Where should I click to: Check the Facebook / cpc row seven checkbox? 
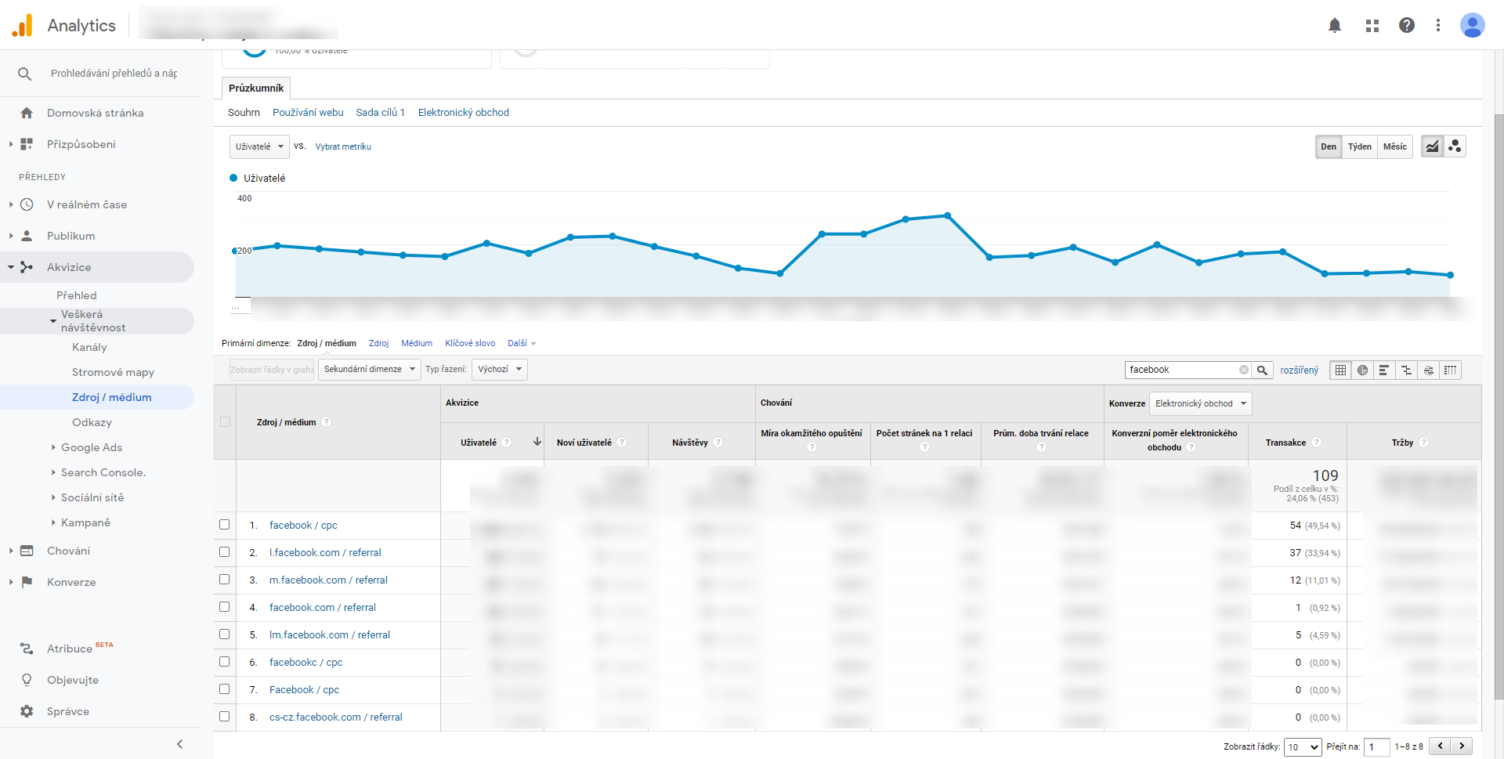click(224, 689)
